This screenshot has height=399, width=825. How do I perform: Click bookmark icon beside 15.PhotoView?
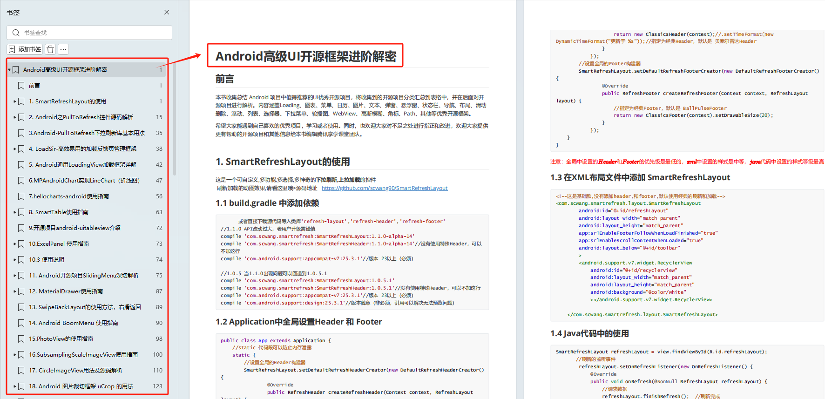pos(21,339)
